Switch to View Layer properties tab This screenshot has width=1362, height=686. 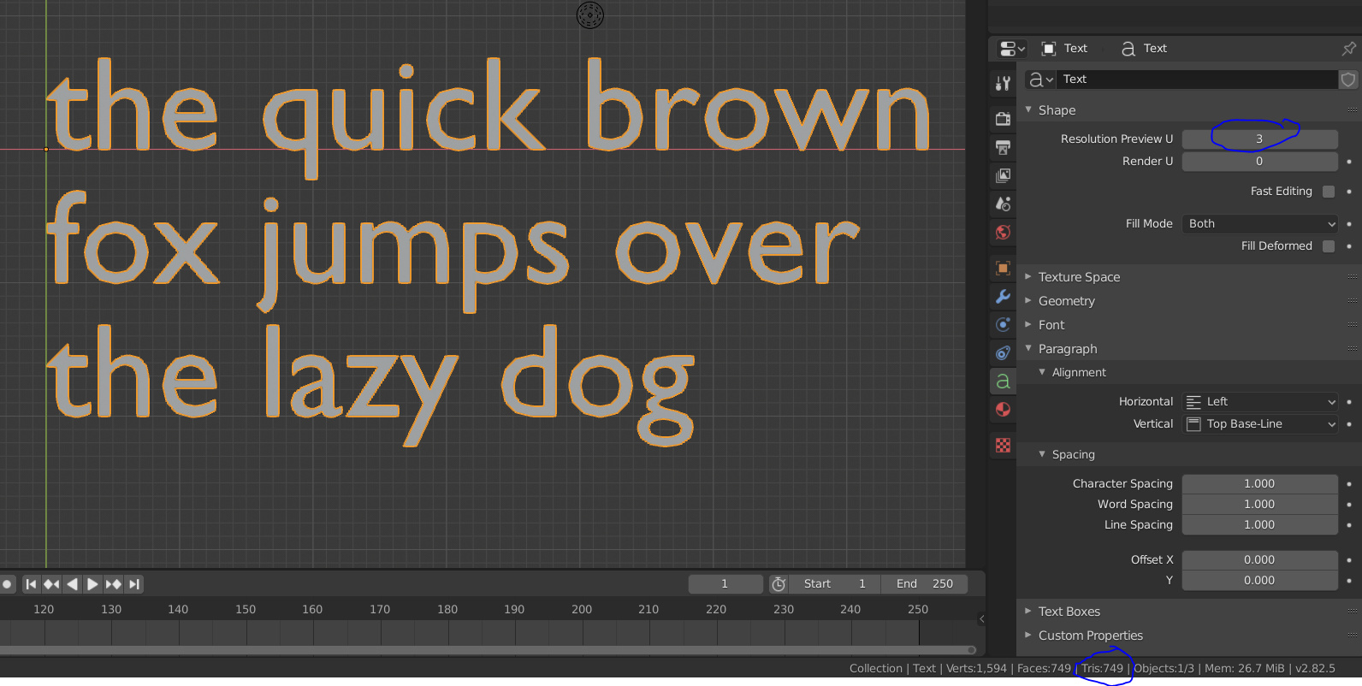tap(1003, 175)
